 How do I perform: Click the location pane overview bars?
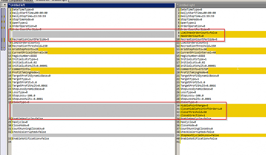3,29
